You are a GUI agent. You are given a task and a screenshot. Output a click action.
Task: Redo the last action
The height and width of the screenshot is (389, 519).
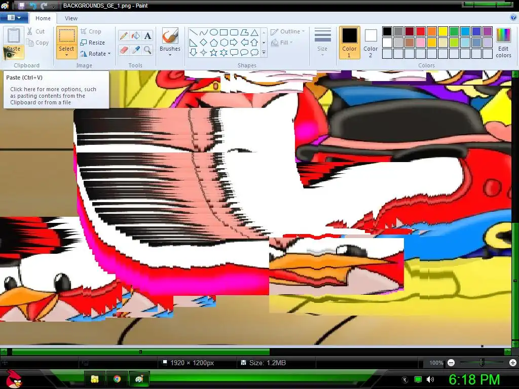(x=44, y=6)
